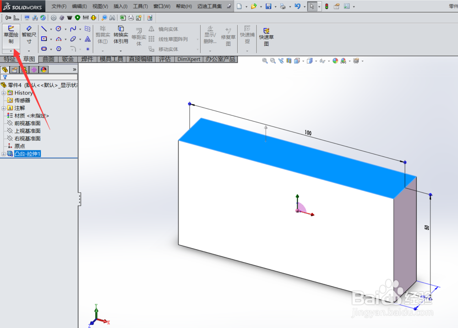Open the 视图(V) menu
The width and height of the screenshot is (458, 328).
tap(100, 6)
